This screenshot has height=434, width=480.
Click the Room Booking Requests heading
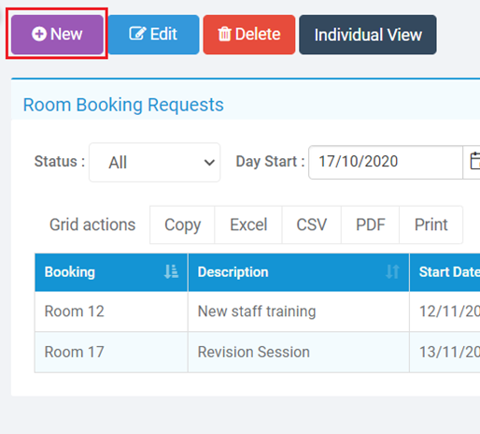click(x=123, y=105)
